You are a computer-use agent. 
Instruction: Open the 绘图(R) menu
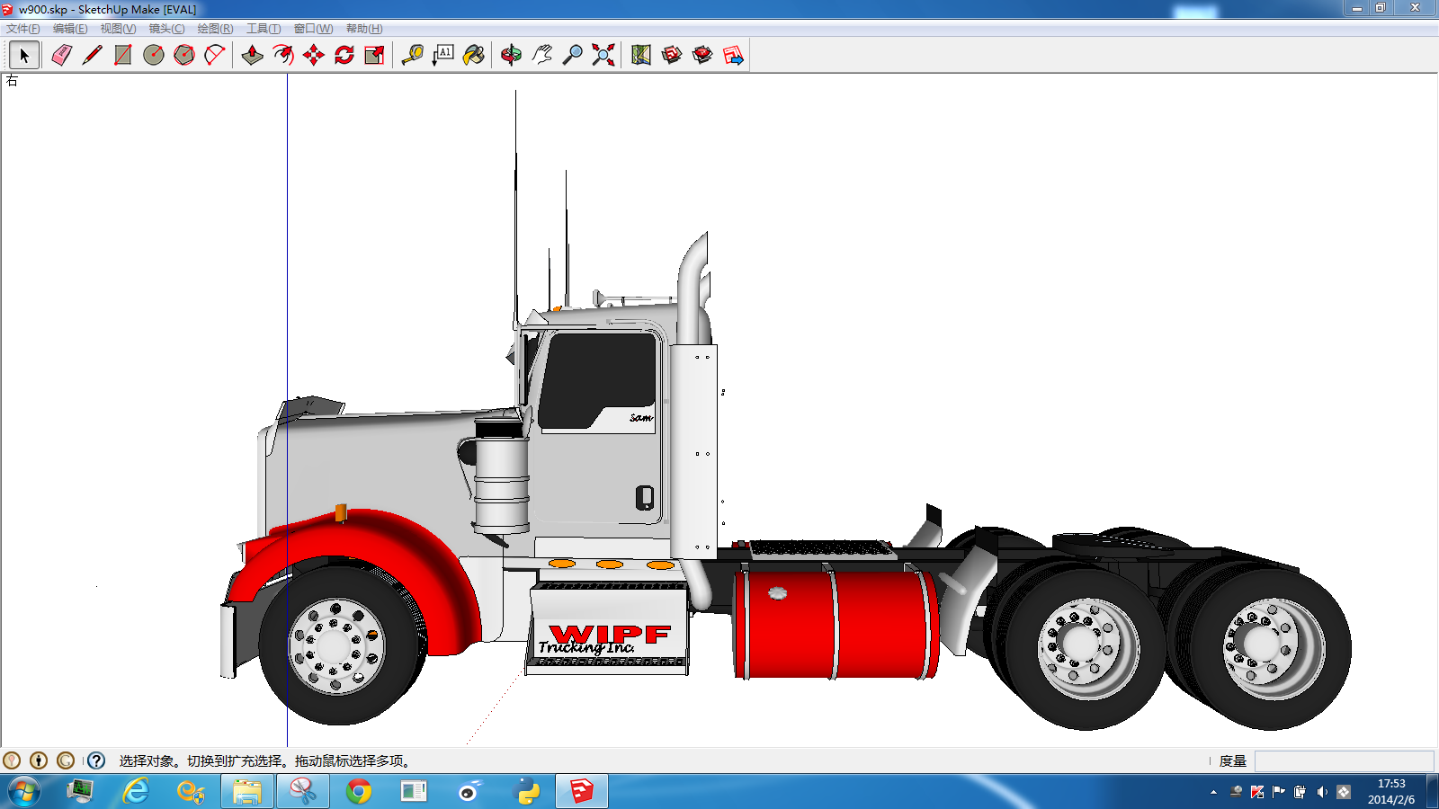(215, 29)
